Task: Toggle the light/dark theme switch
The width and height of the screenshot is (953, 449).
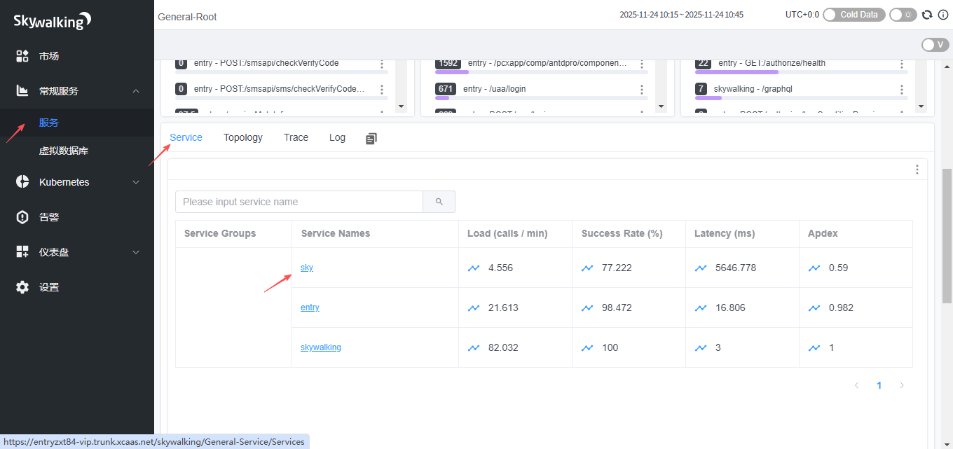Action: tap(903, 15)
